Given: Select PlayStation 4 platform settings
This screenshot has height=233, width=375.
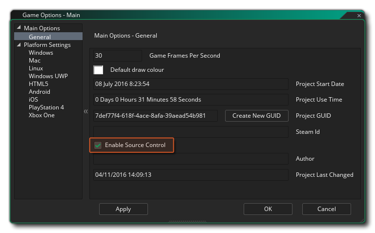Looking at the screenshot, I should (x=46, y=107).
